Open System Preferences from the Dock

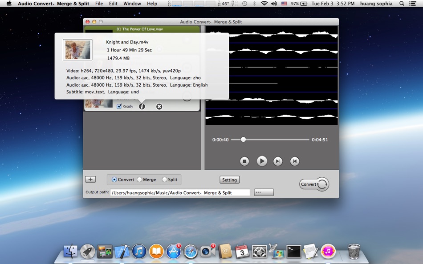(x=259, y=252)
